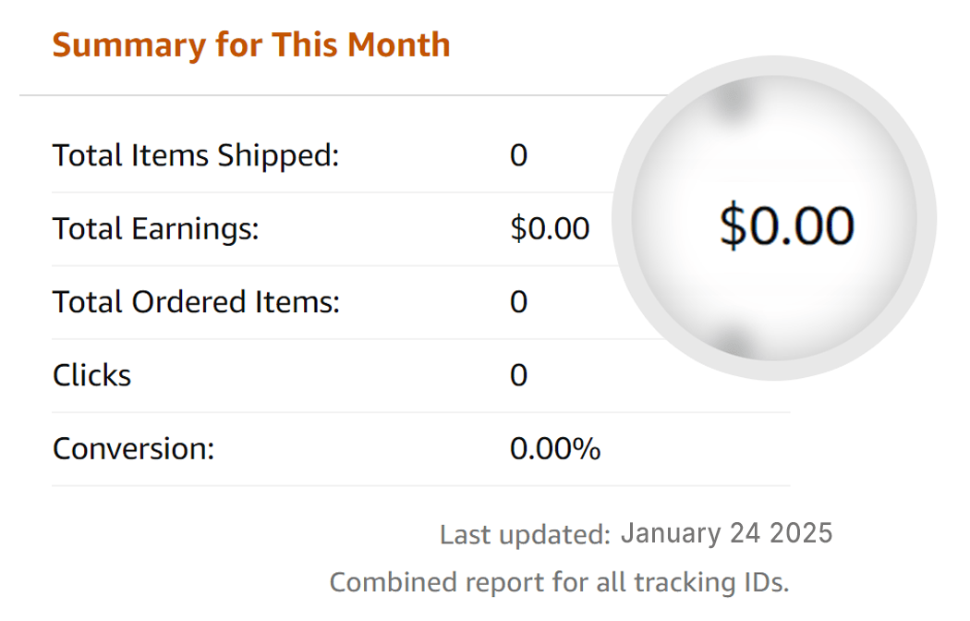Click the Clicks row value 0
Viewport: 970px width, 621px height.
tap(518, 375)
